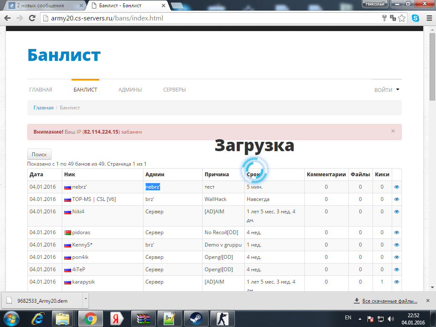Select the БАНЛИСТ navigation tab

[85, 90]
